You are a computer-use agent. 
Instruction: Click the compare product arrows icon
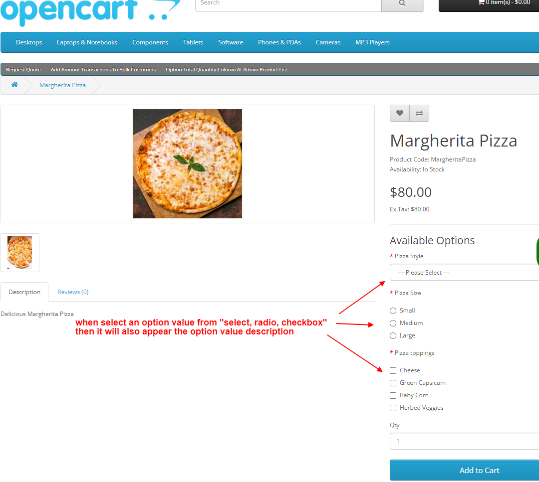pyautogui.click(x=419, y=113)
